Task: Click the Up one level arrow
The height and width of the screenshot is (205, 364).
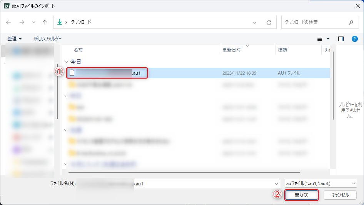Action: (45, 22)
